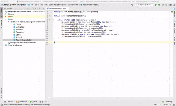This screenshot has height=106, width=176.
Task: Toggle the Ant Build side tab
Action: (175, 41)
